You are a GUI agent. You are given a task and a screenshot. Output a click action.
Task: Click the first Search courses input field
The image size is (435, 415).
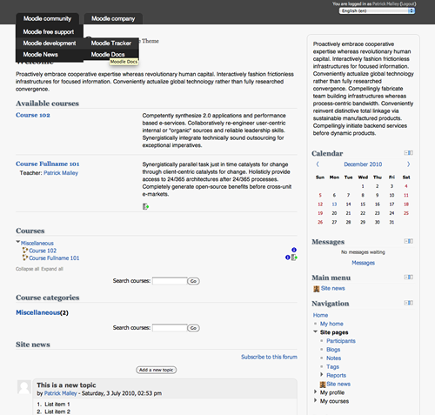[x=170, y=281]
